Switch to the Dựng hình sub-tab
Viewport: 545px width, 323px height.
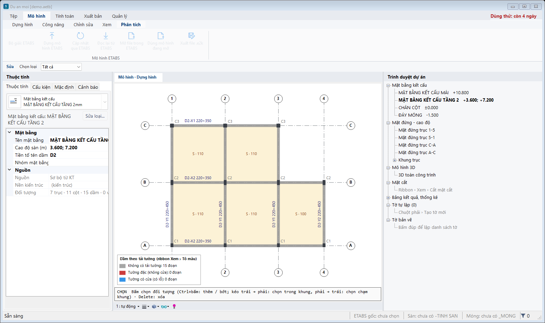coord(22,24)
